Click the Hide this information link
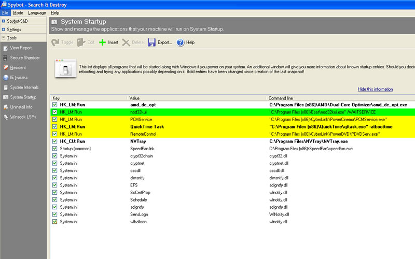 coord(375,89)
